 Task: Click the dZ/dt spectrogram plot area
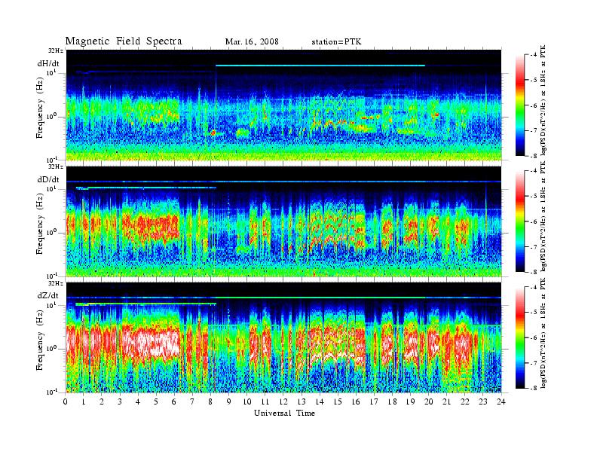(x=284, y=337)
